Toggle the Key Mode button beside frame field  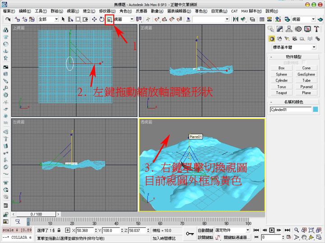256,237
